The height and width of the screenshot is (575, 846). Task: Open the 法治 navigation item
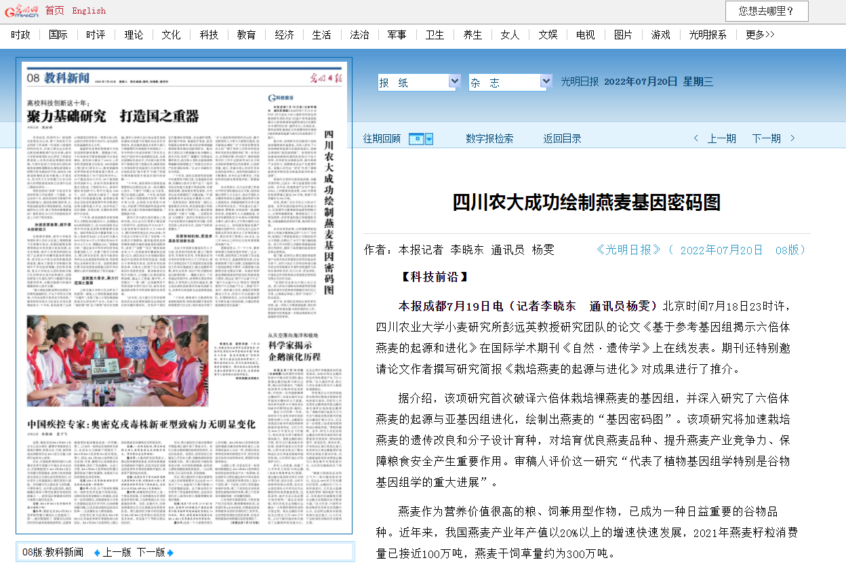point(360,35)
